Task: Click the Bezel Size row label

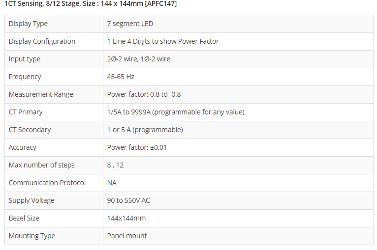Action: click(24, 218)
